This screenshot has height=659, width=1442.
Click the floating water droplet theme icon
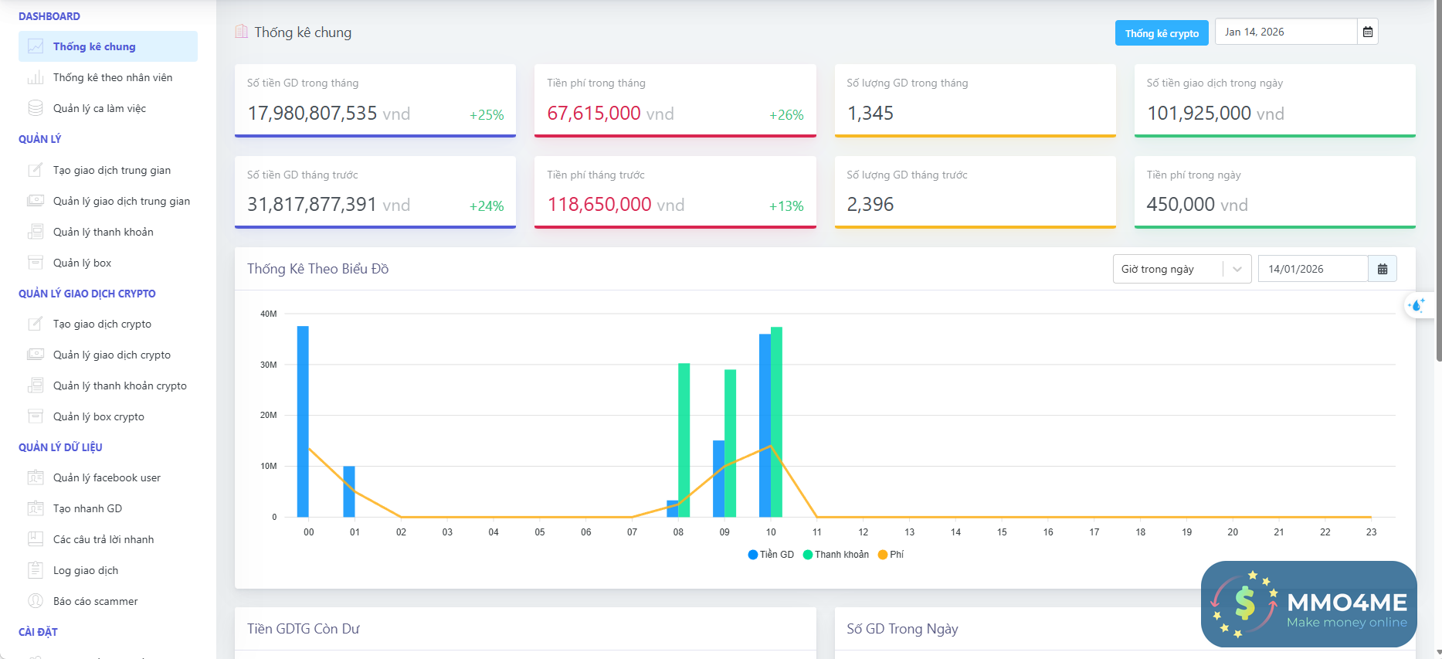pyautogui.click(x=1417, y=306)
